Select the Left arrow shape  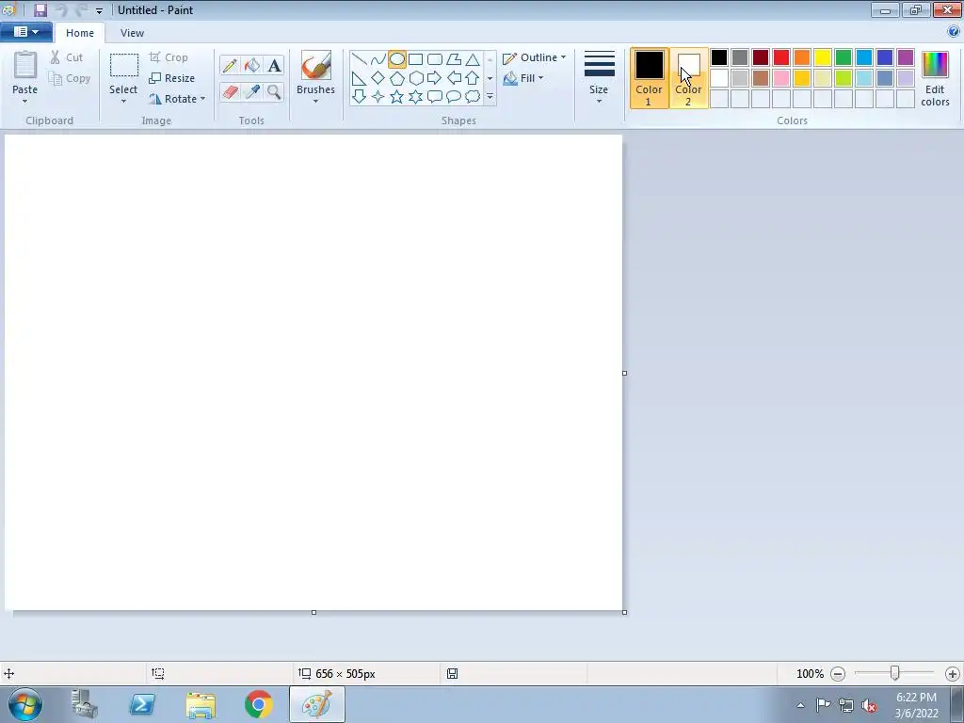coord(454,78)
